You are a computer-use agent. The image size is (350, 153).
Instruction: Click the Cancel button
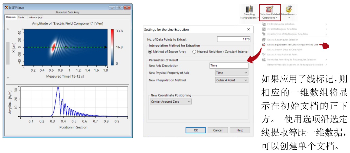(x=218, y=130)
